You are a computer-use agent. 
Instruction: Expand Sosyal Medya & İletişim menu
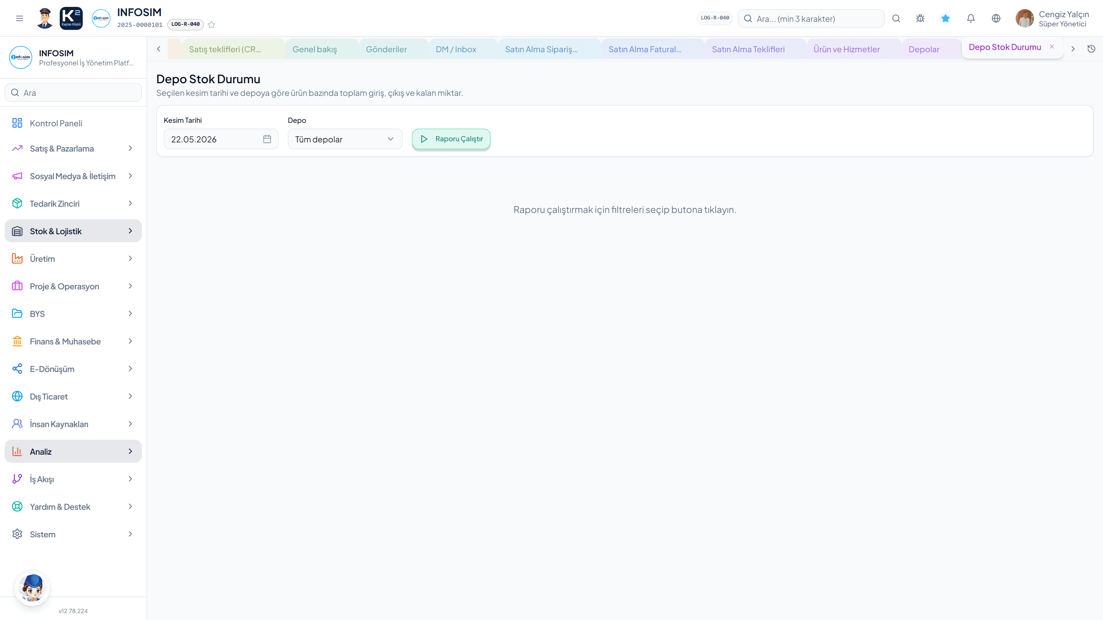(73, 176)
